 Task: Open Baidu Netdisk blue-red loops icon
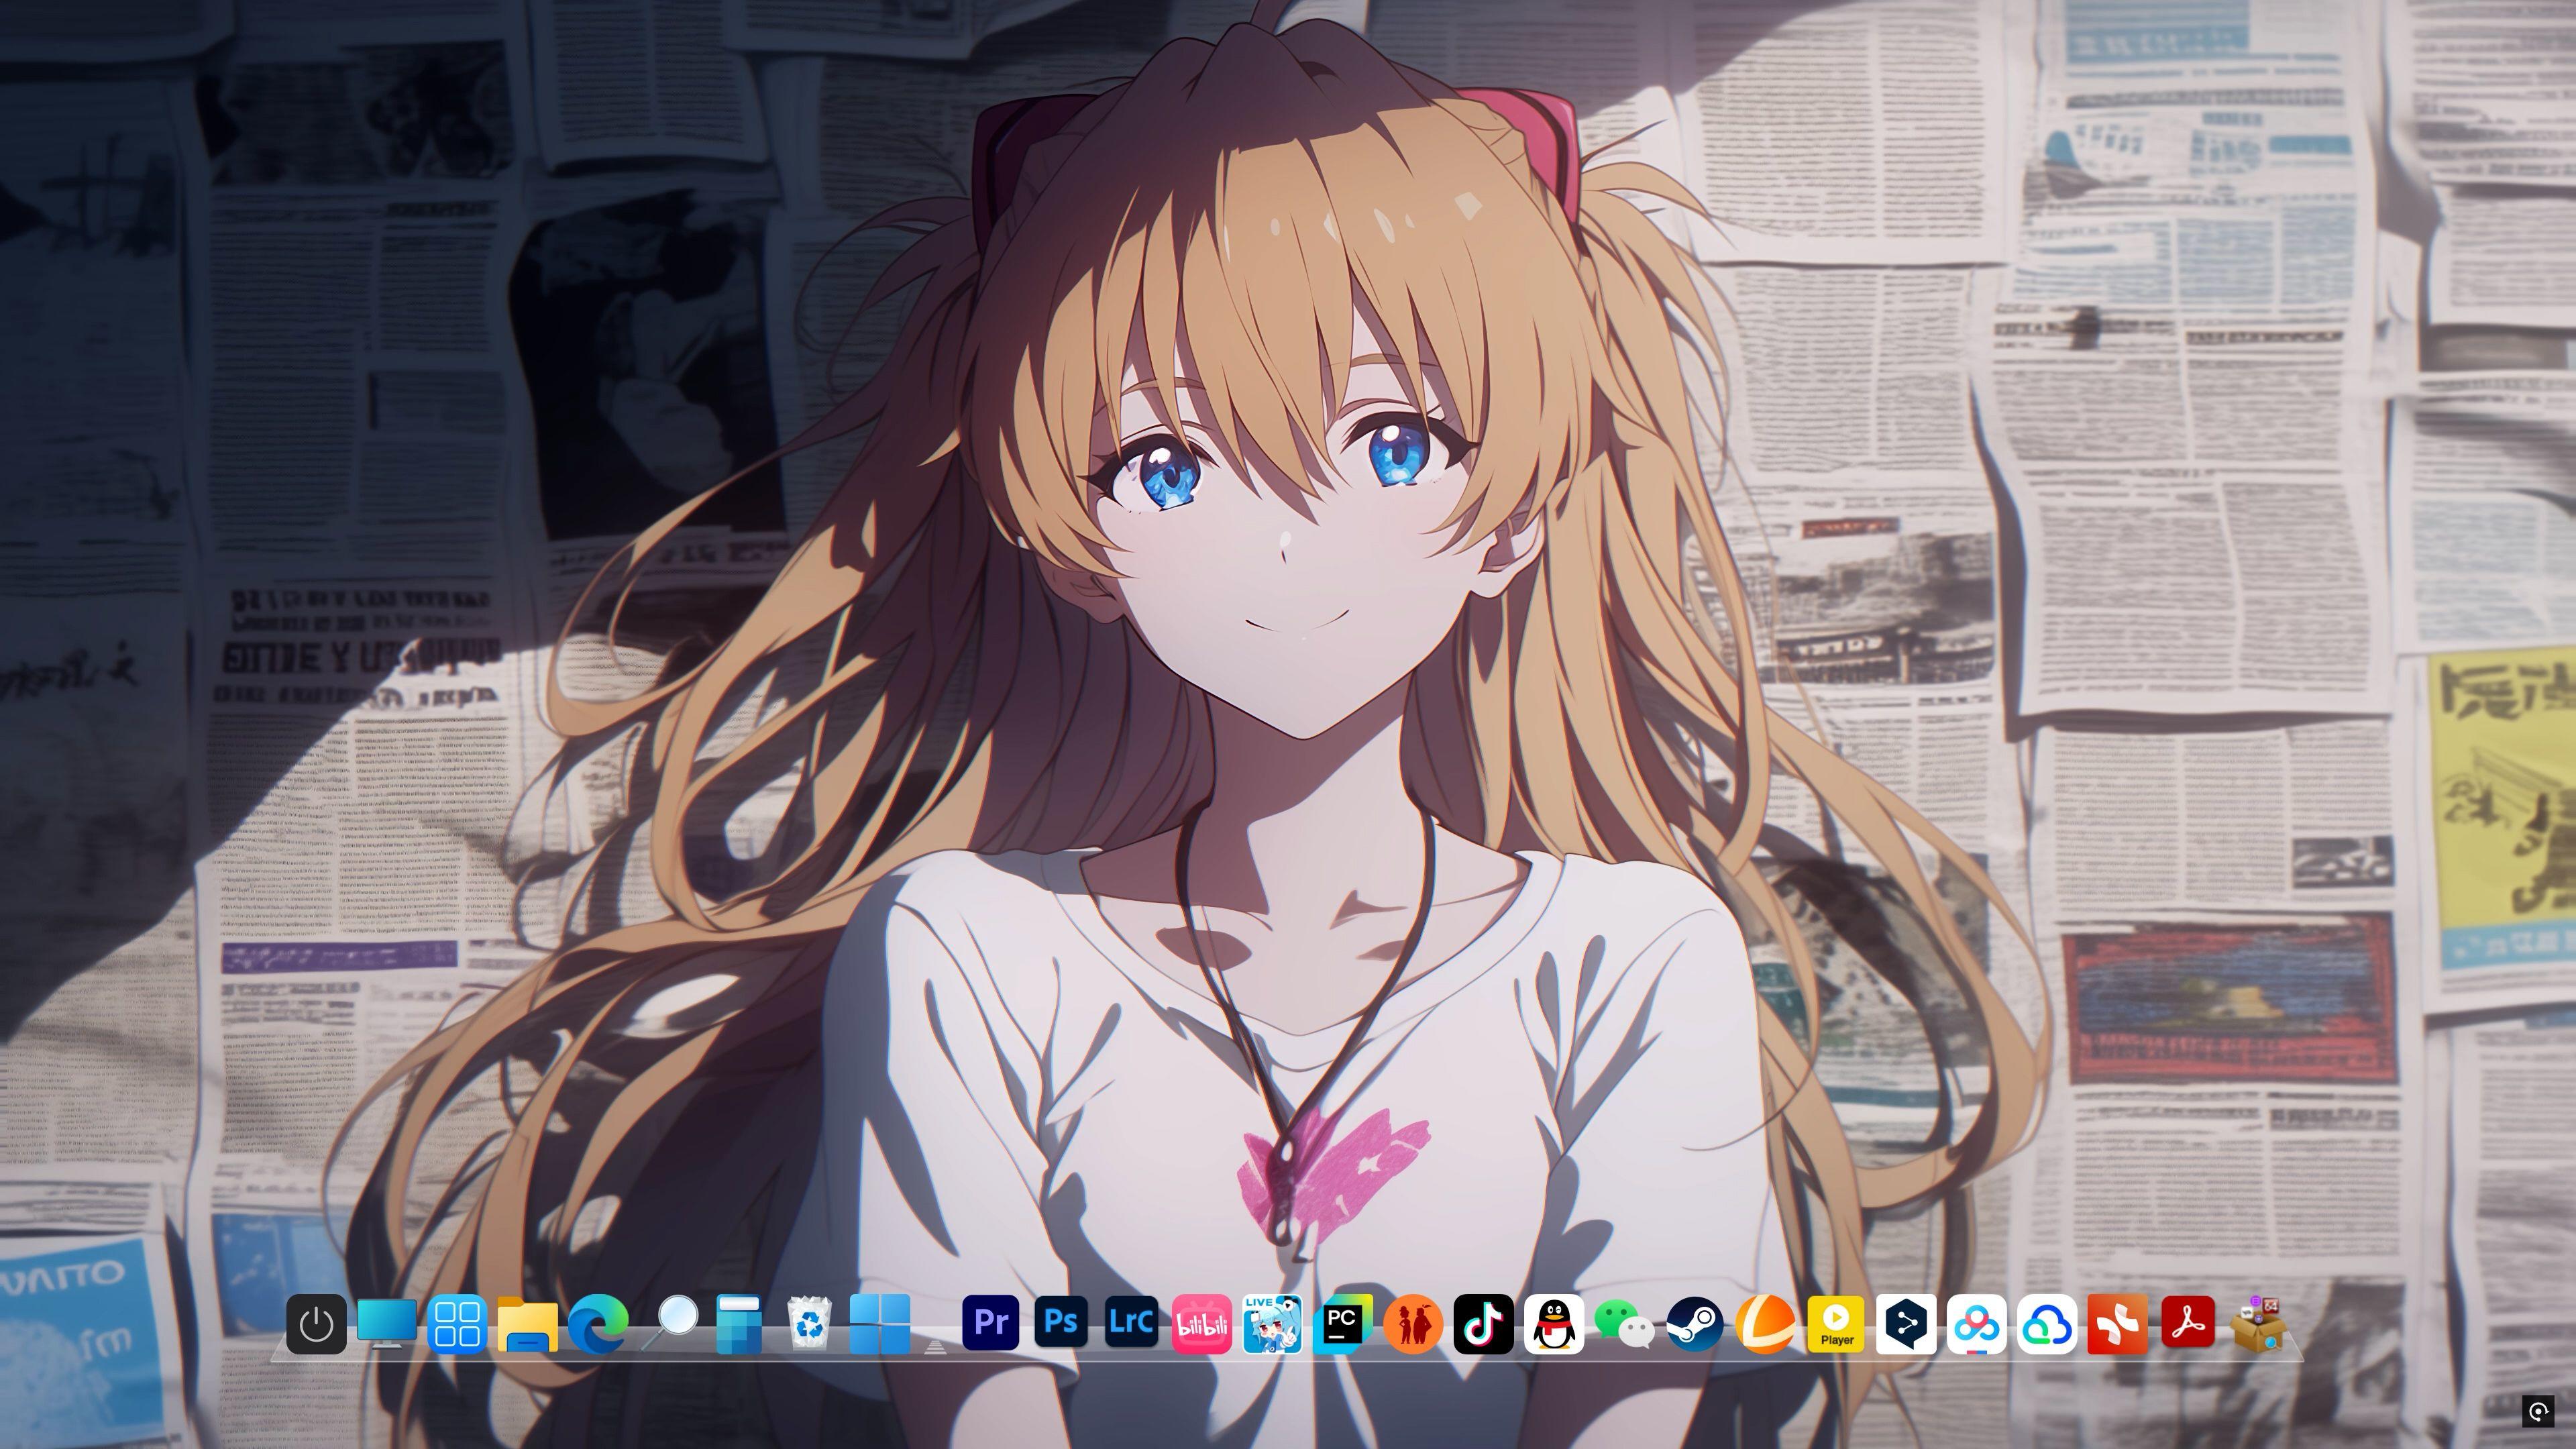pyautogui.click(x=1977, y=1325)
